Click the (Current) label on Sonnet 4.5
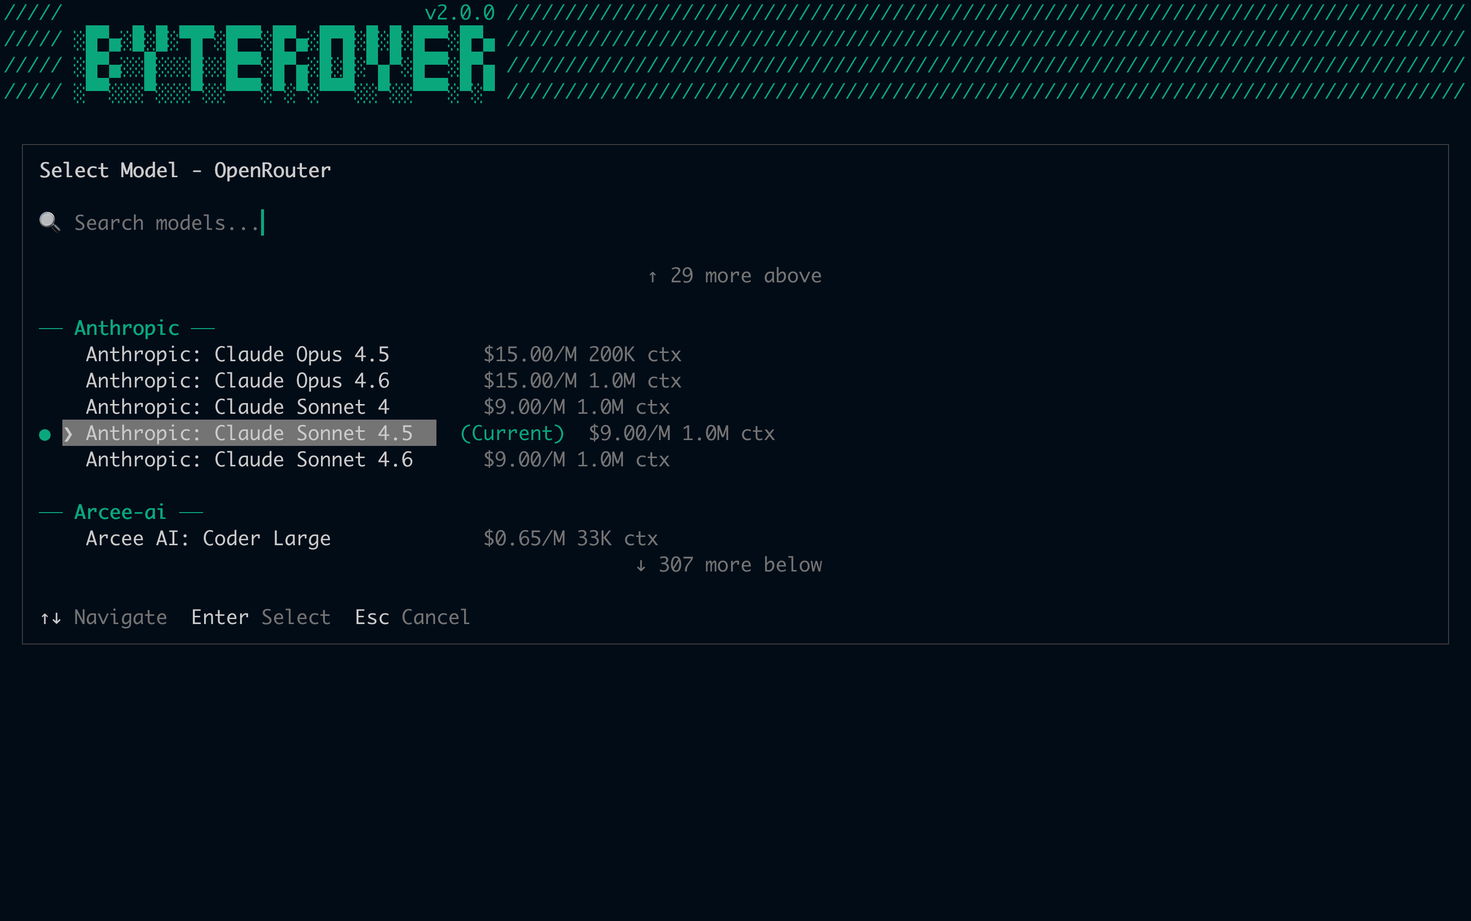 [512, 433]
